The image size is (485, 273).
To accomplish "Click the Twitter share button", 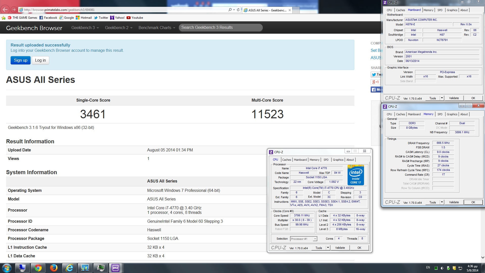I will pos(376,74).
